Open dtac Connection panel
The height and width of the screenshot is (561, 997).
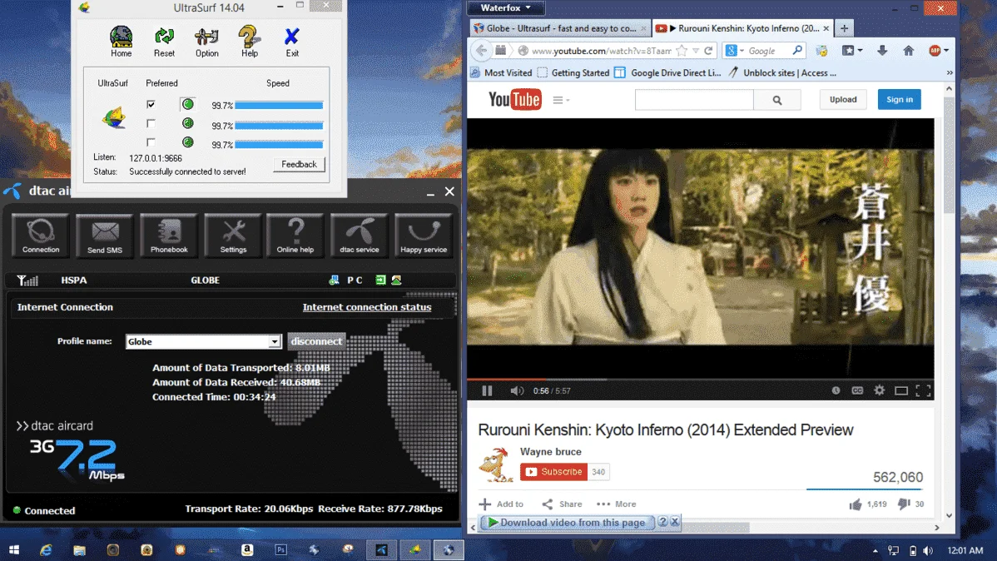(x=41, y=236)
